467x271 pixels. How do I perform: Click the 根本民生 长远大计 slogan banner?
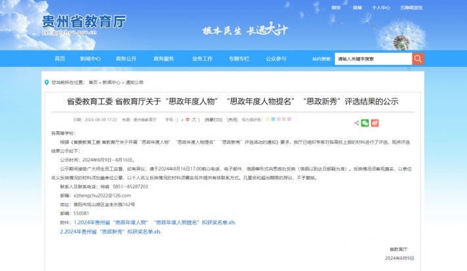point(245,30)
